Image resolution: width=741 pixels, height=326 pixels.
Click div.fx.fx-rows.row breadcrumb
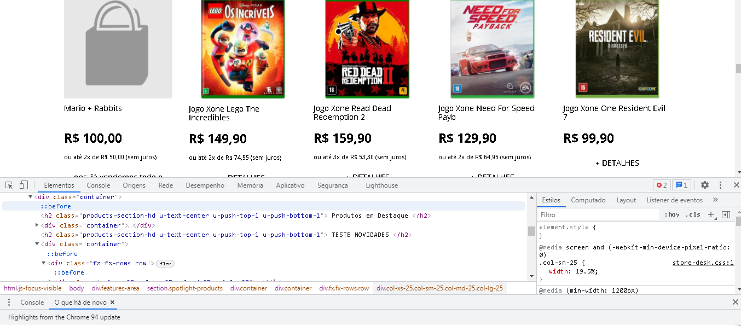click(x=344, y=288)
